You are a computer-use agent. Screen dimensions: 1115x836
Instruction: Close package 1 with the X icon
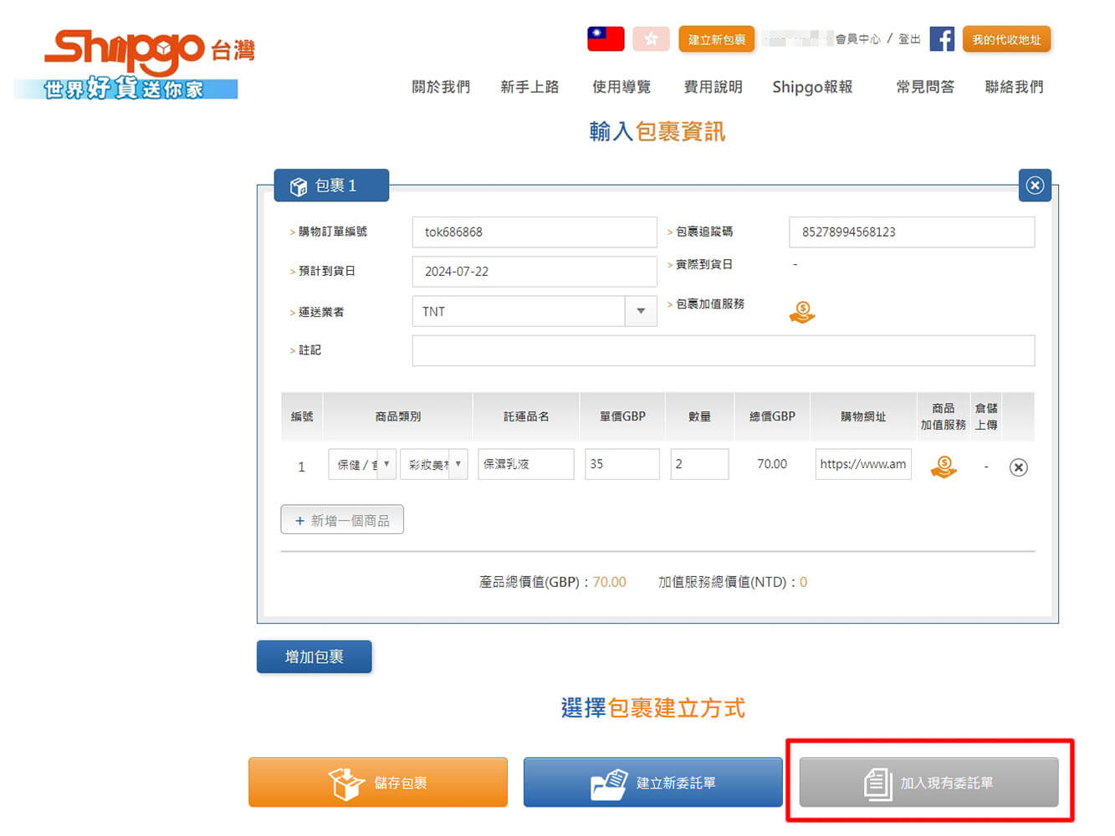click(x=1035, y=185)
